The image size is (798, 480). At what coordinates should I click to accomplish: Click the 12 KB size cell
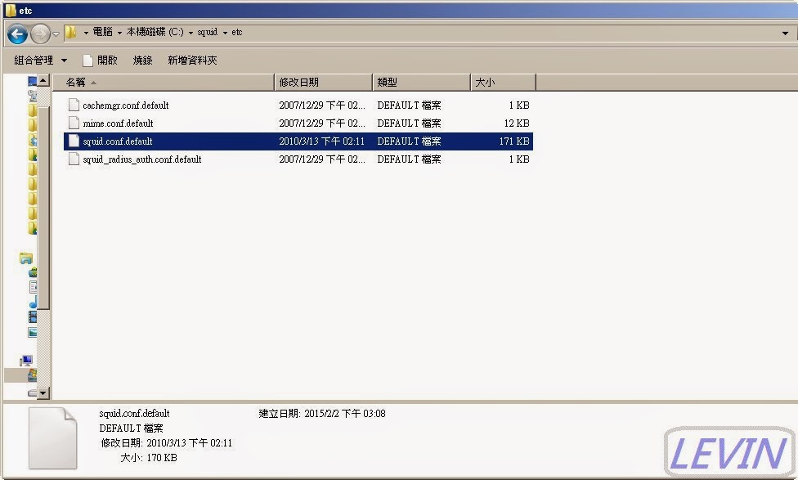[517, 123]
